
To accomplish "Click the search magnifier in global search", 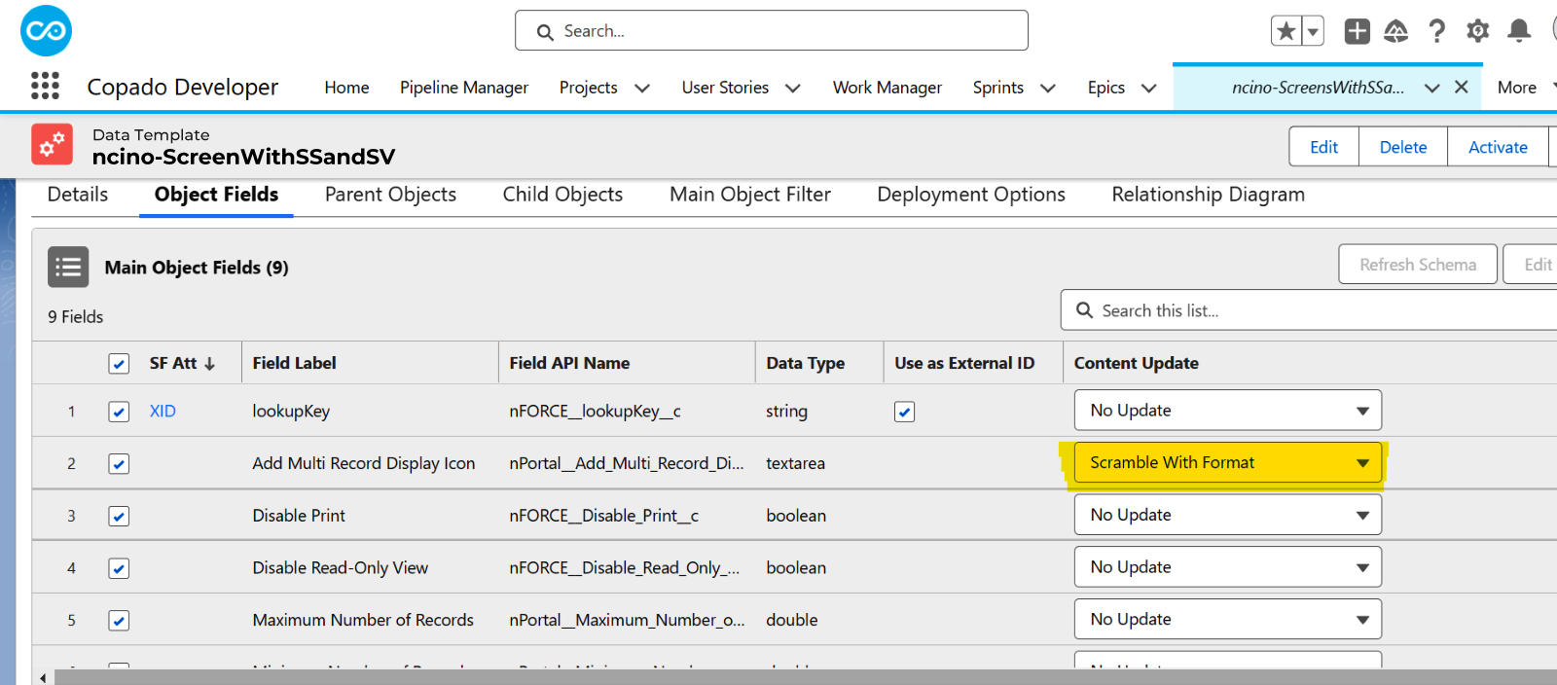I will click(545, 32).
